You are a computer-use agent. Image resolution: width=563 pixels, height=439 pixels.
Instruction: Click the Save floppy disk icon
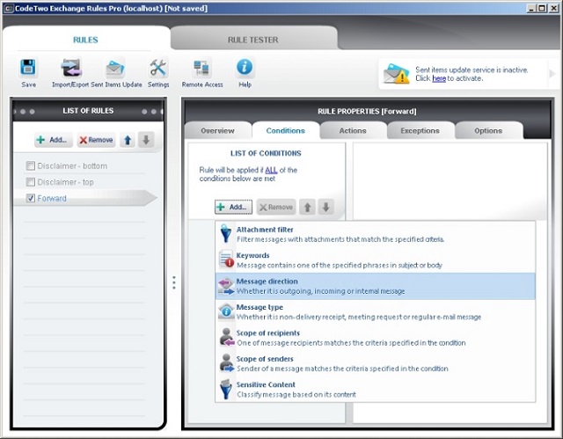pyautogui.click(x=27, y=67)
